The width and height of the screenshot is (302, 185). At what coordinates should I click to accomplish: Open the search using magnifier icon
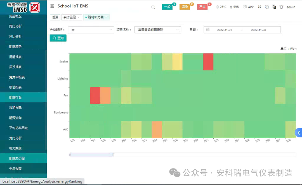point(153,7)
